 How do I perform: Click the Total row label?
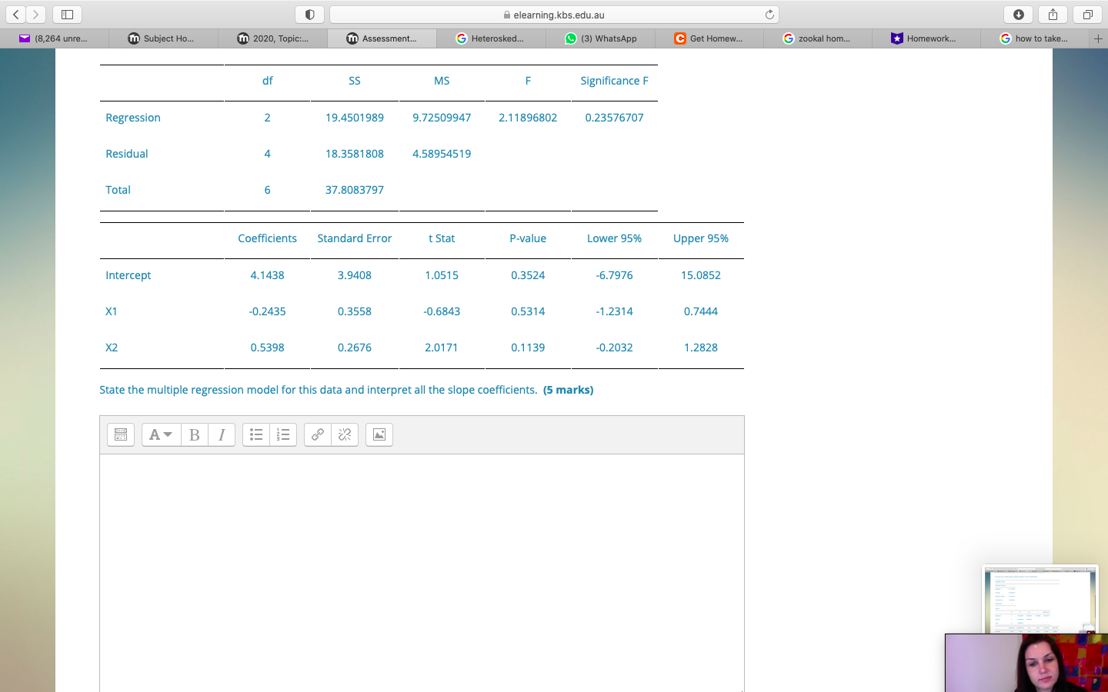pos(118,190)
